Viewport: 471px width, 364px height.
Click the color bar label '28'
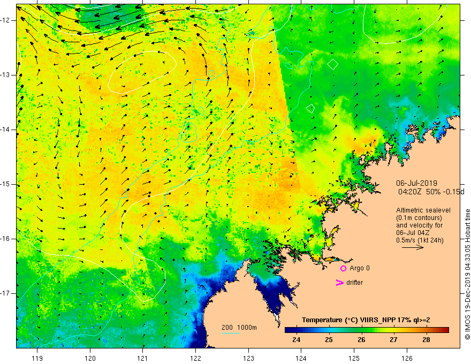(x=426, y=340)
